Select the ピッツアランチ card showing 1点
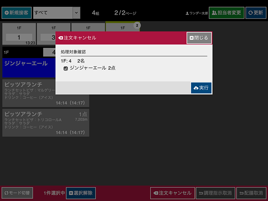The height and width of the screenshot is (201, 268). click(x=46, y=123)
